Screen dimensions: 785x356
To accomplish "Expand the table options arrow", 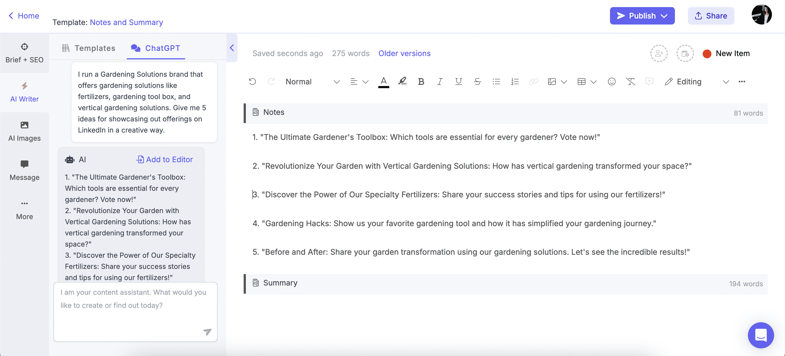I will [594, 82].
